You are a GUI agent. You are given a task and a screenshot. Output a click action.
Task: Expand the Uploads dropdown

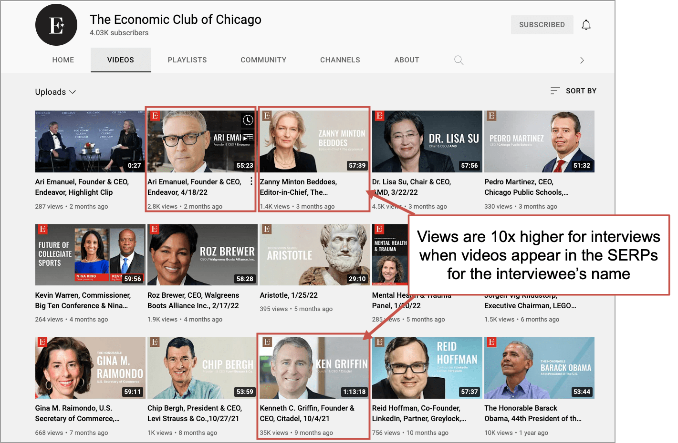point(55,92)
